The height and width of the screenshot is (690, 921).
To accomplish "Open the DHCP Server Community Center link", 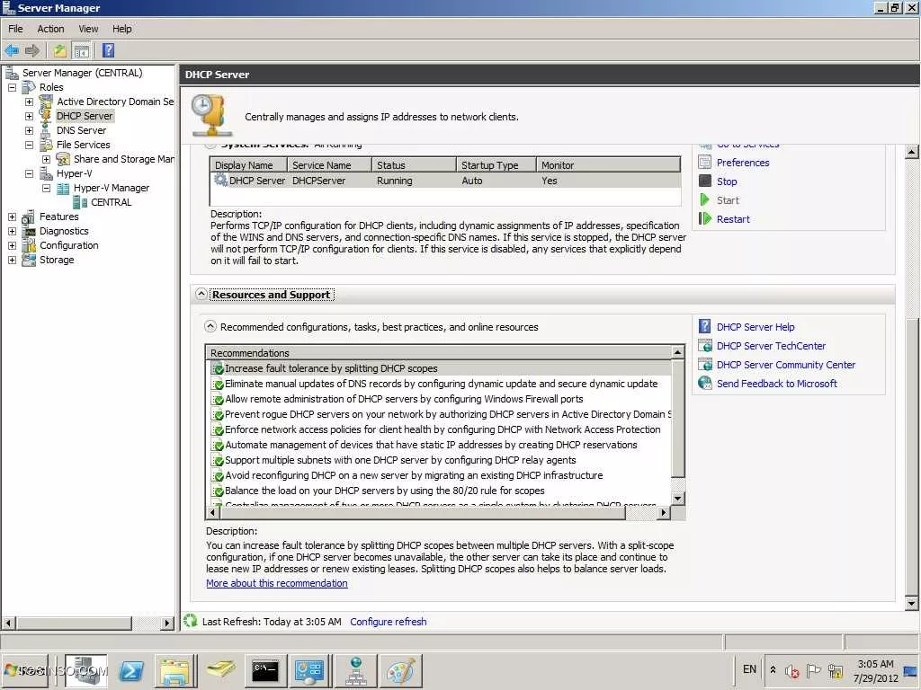I will tap(786, 365).
